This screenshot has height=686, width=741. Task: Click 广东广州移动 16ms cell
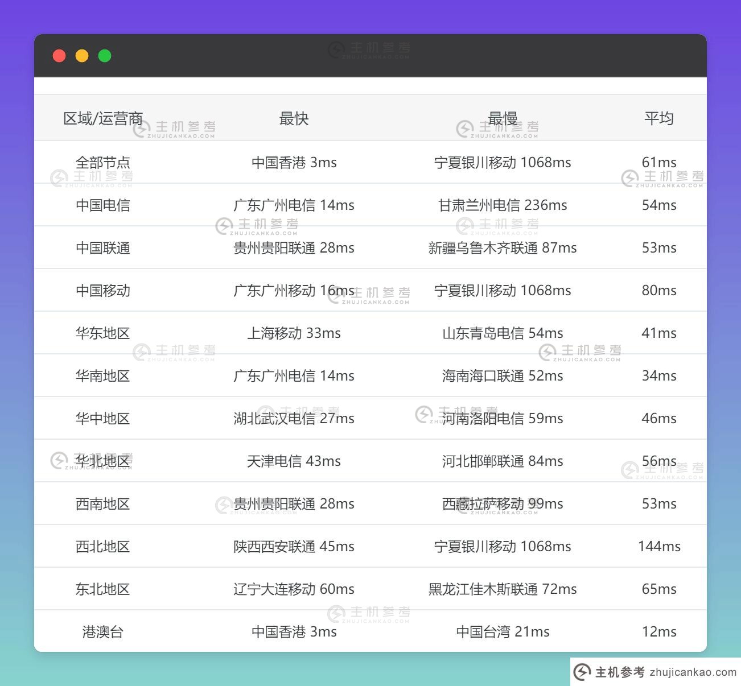coord(294,291)
